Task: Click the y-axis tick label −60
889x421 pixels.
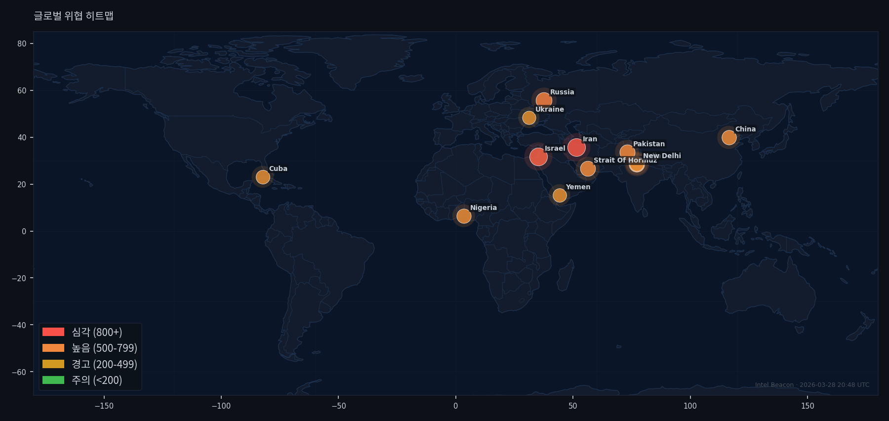Action: tap(19, 372)
